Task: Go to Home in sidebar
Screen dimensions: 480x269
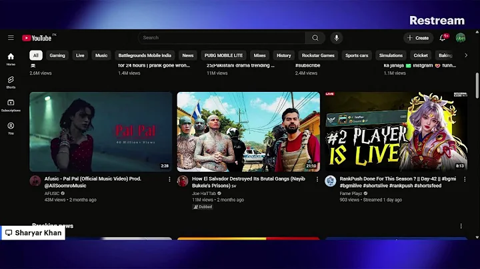Action: point(11,59)
